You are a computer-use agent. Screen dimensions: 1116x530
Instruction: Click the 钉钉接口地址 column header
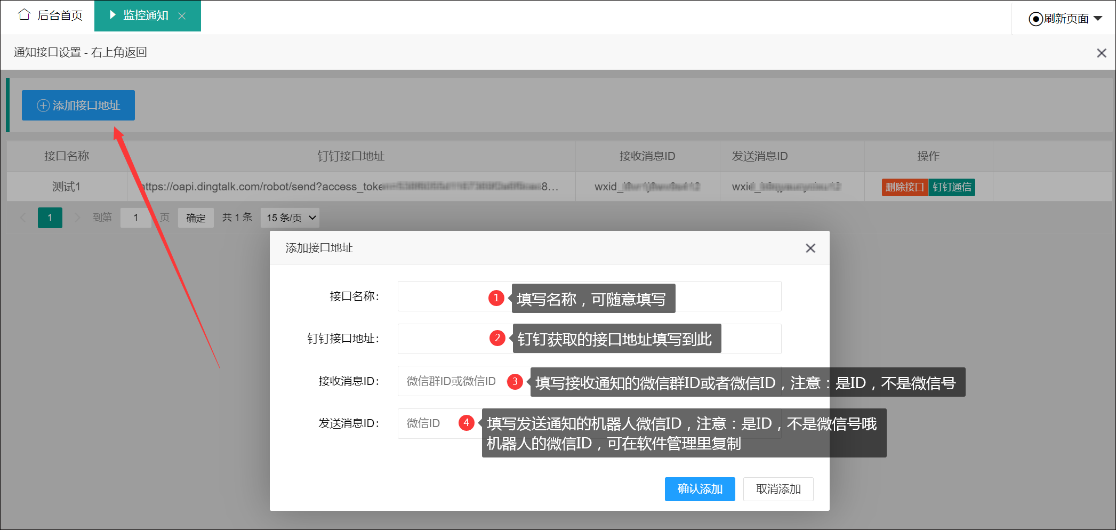(x=351, y=156)
